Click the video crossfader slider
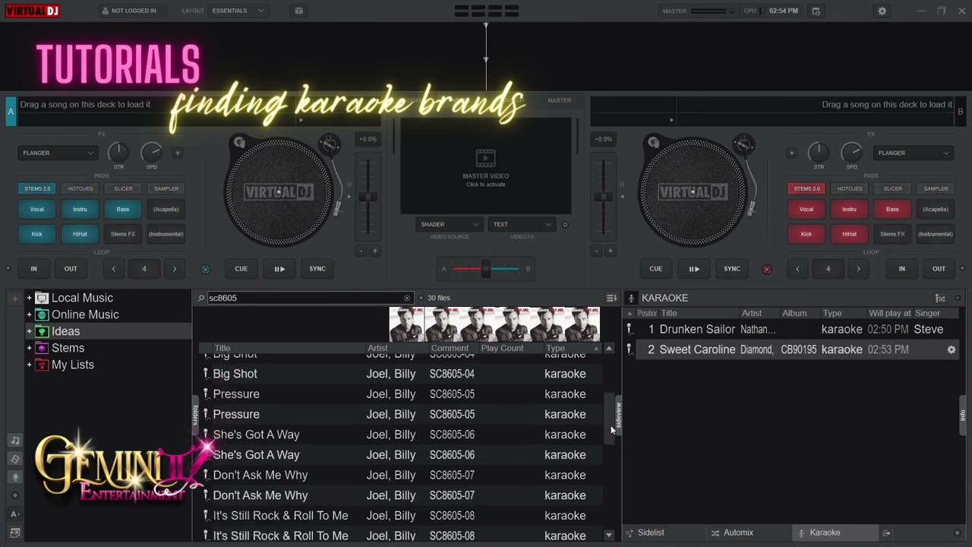Image resolution: width=972 pixels, height=547 pixels. click(x=486, y=268)
